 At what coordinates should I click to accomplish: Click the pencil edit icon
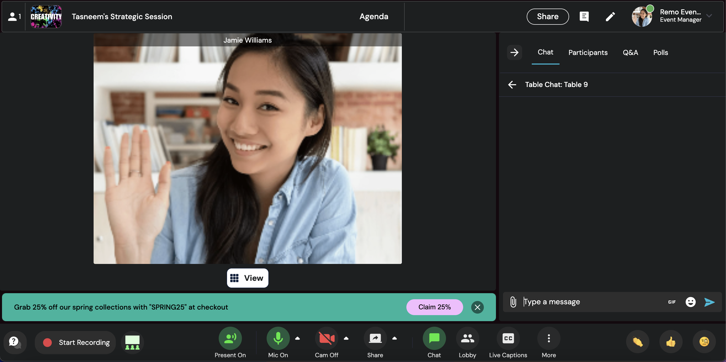(610, 17)
